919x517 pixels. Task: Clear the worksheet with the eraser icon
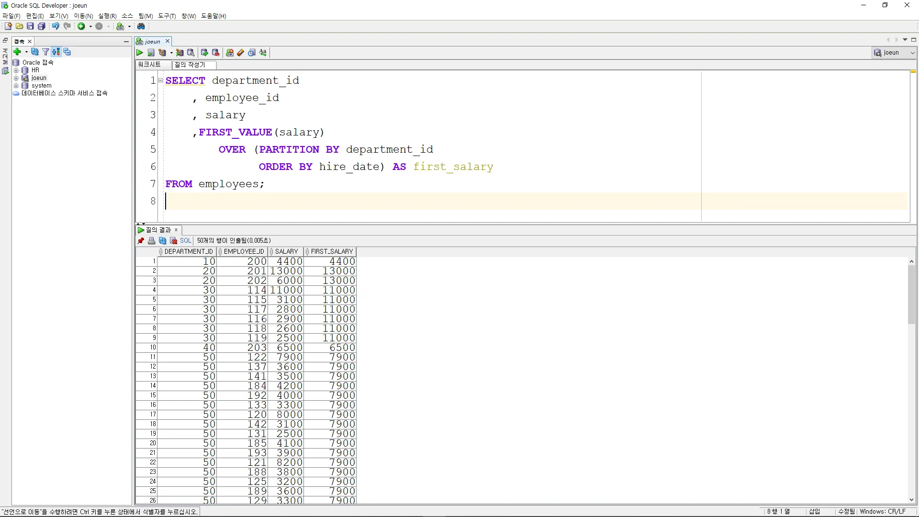point(241,53)
